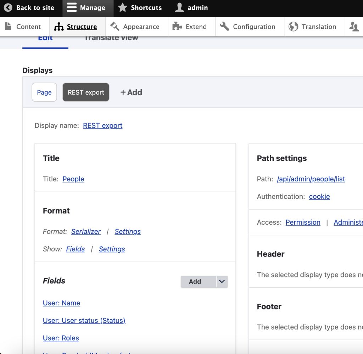Click the Show Fields link

pyautogui.click(x=75, y=249)
